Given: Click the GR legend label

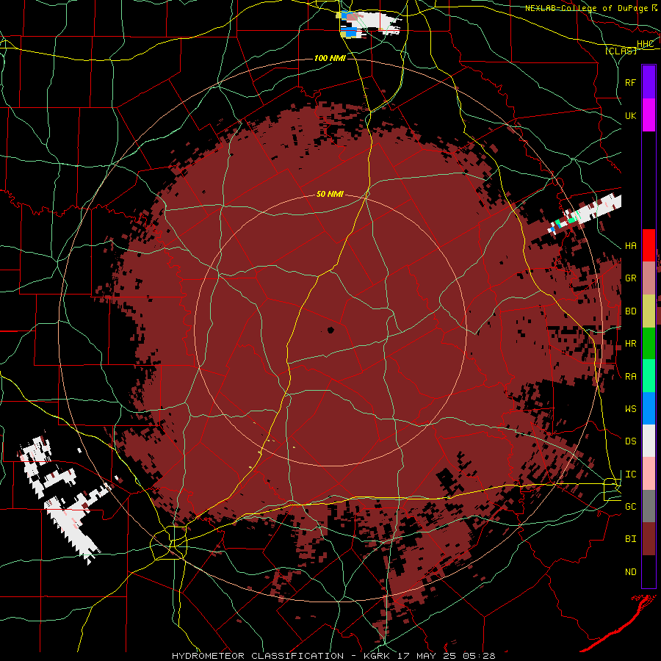Looking at the screenshot, I should 631,278.
